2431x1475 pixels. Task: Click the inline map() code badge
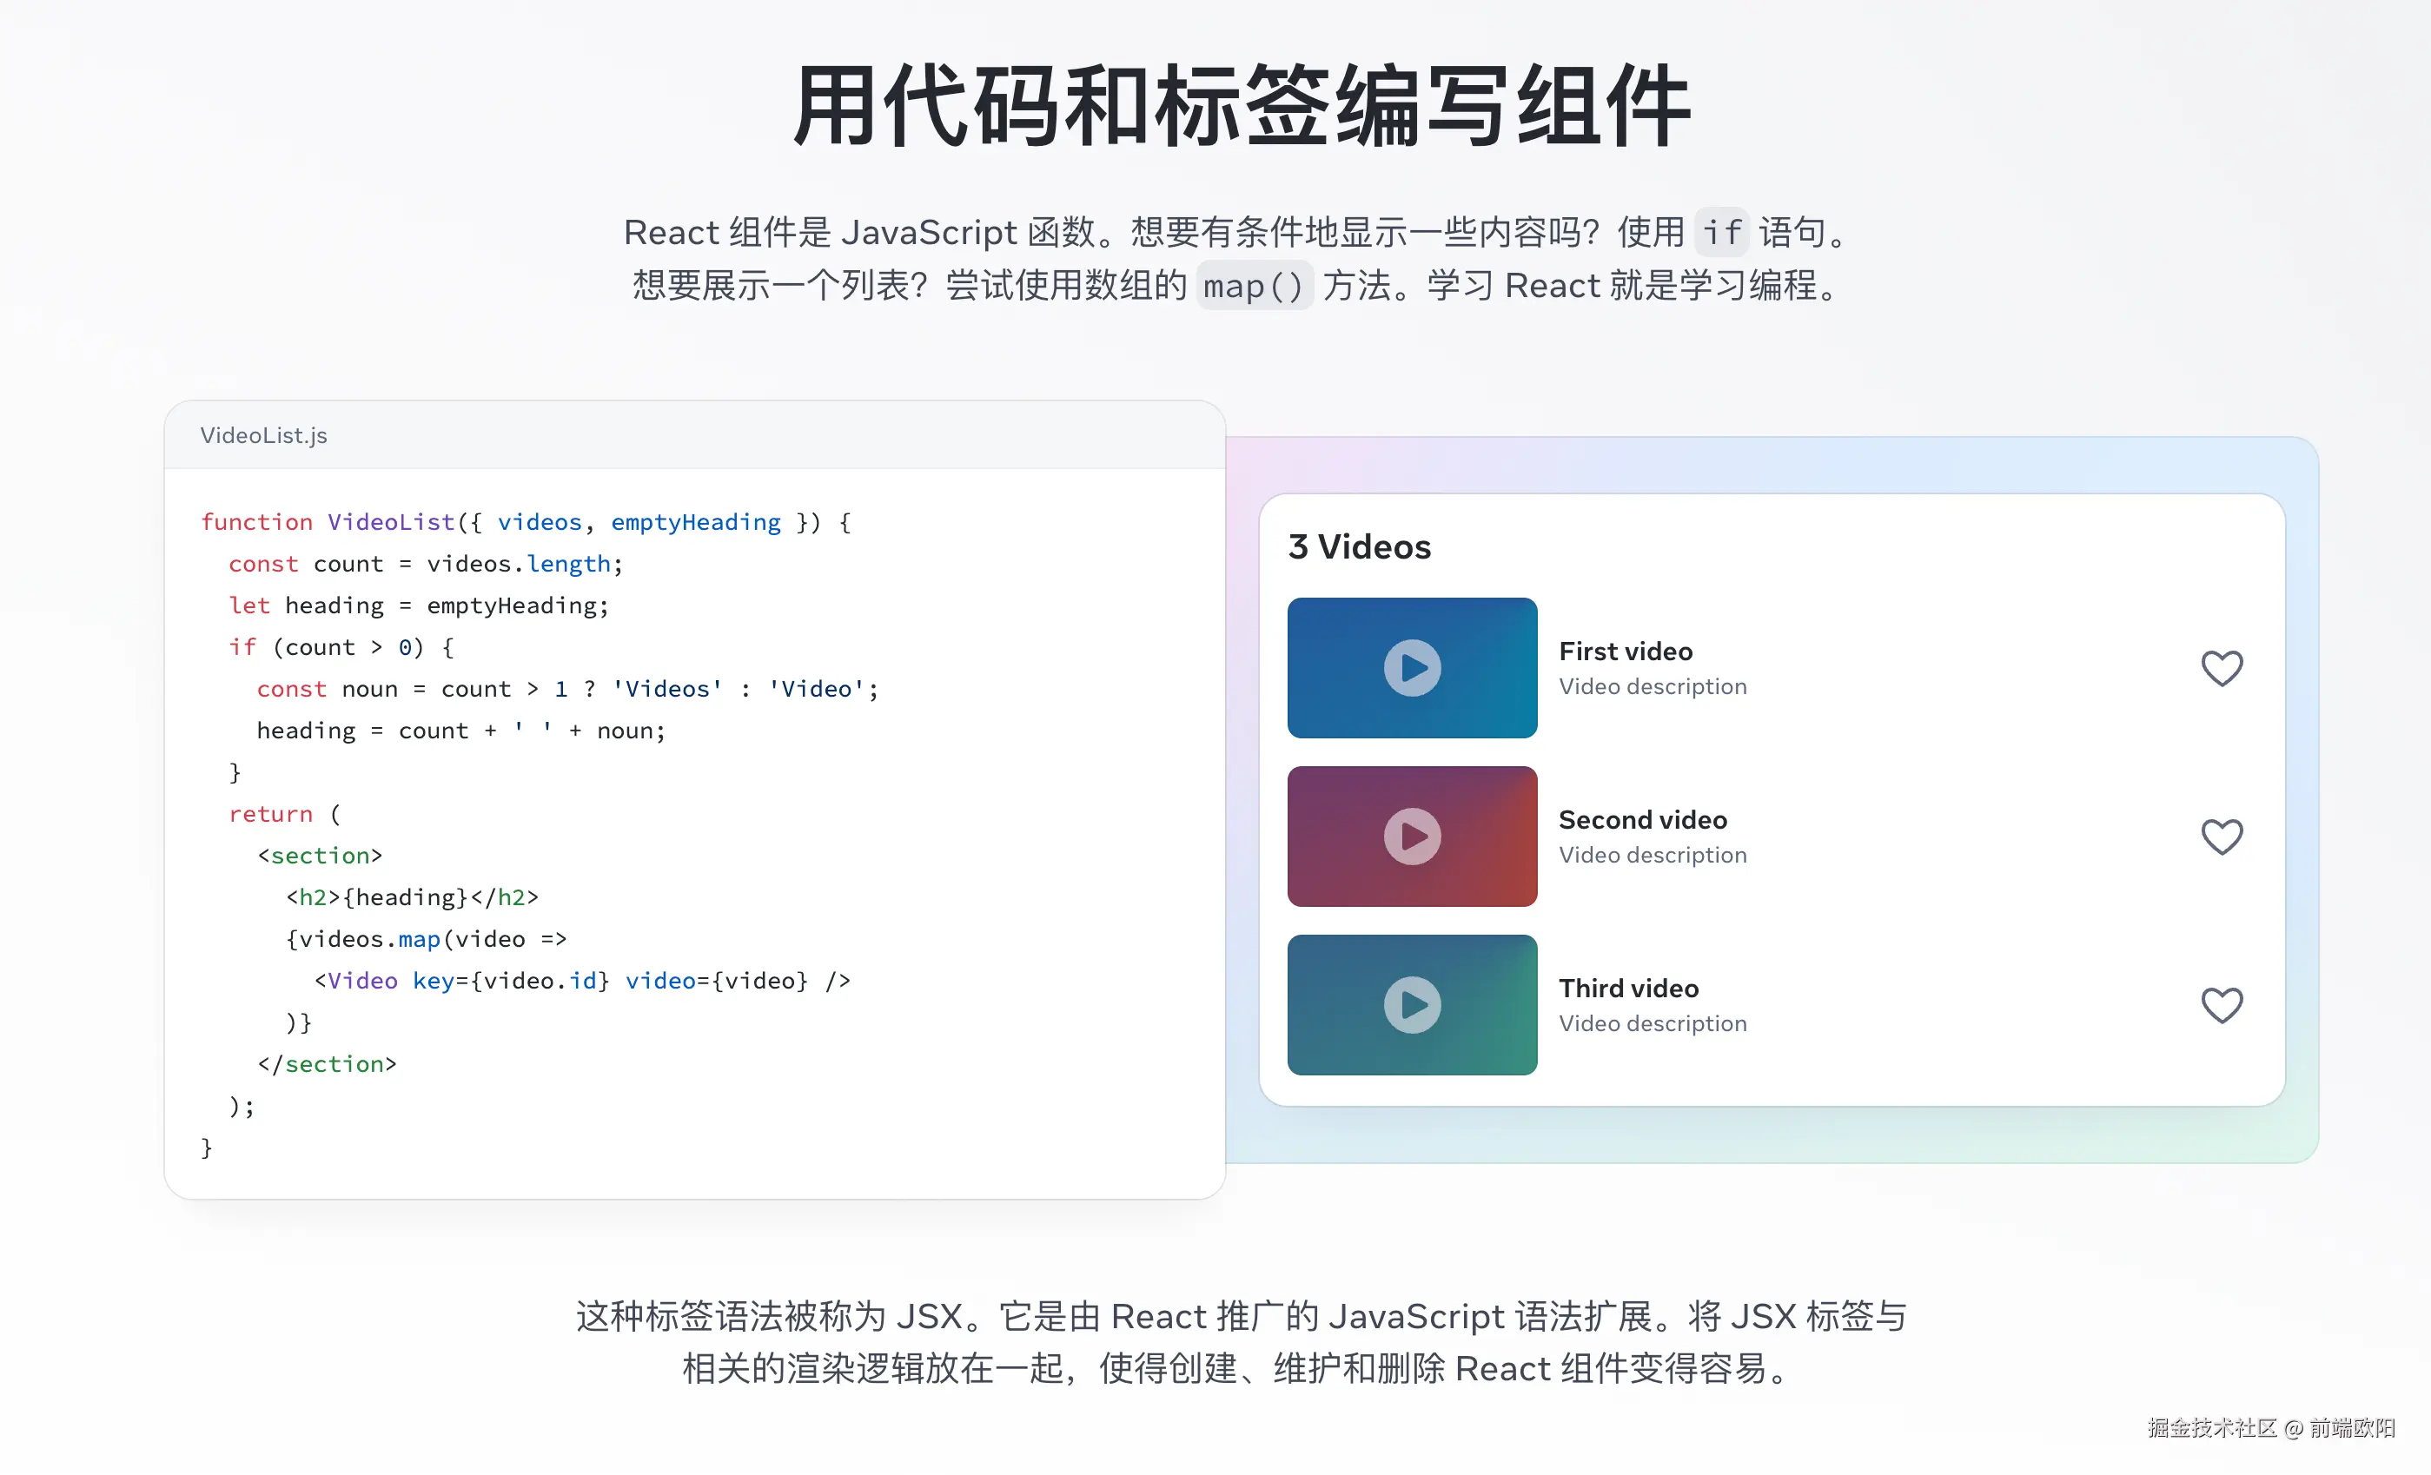point(1254,286)
